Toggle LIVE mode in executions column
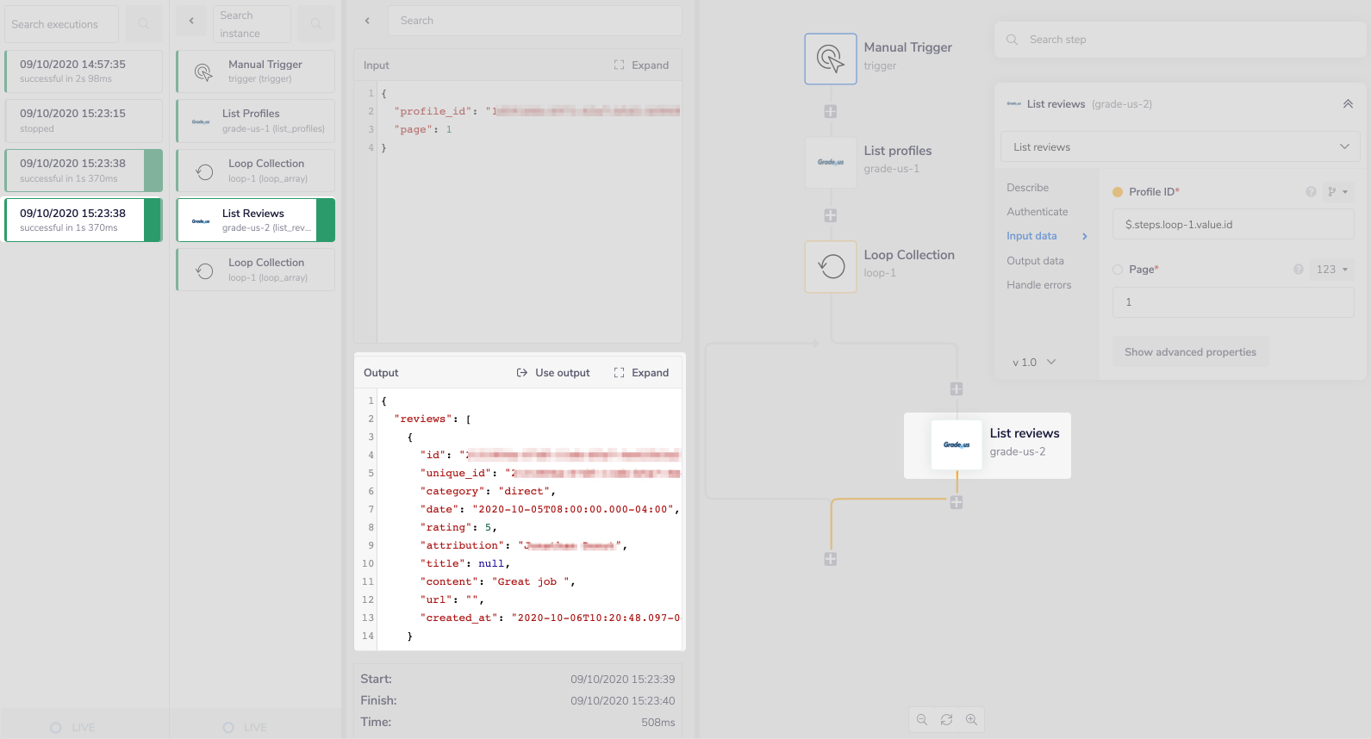 pos(57,728)
